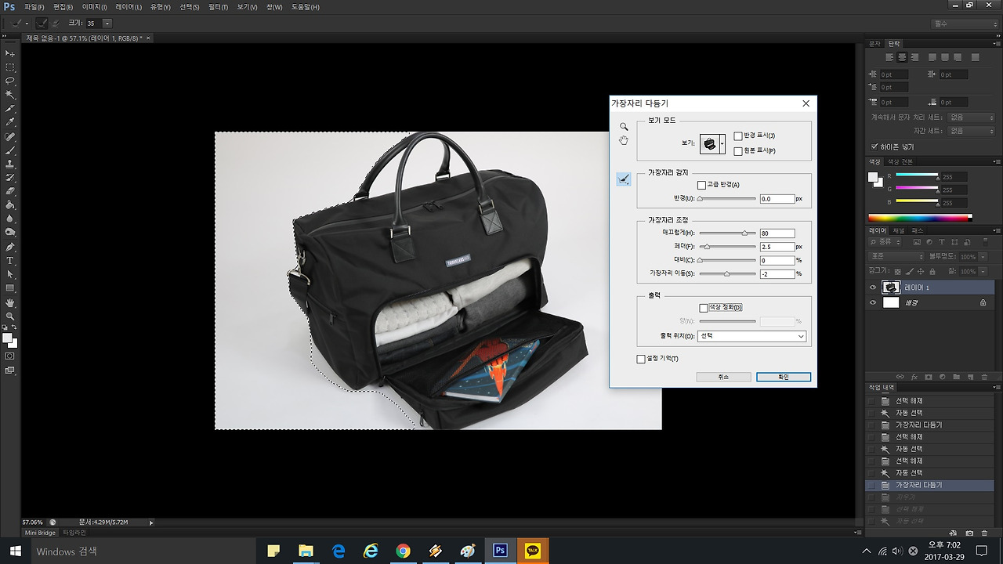Screen dimensions: 1003x564
Task: Open the 필수 workspace dropdown
Action: pyautogui.click(x=965, y=23)
